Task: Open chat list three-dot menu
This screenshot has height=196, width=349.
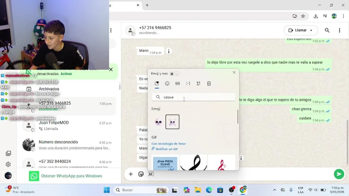Action: 111,30
